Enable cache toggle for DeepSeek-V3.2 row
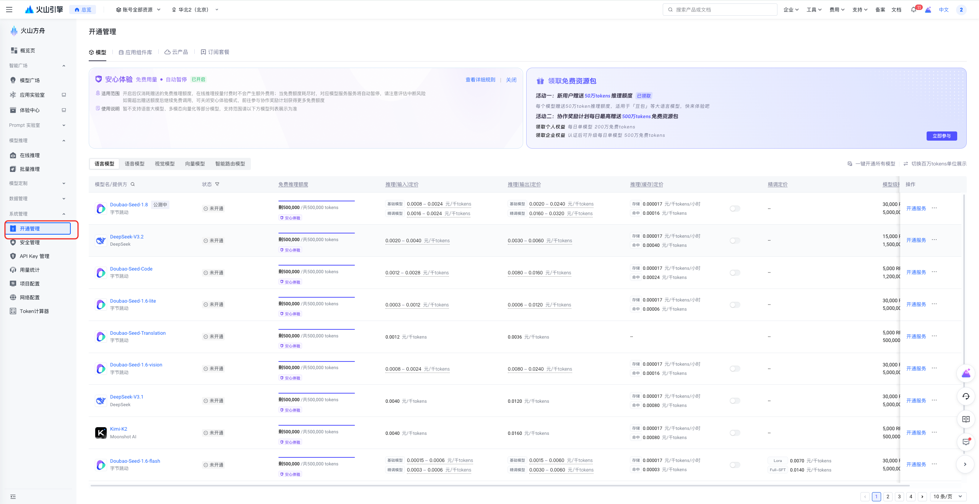This screenshot has width=979, height=504. (x=735, y=241)
